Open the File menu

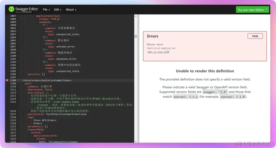46,9
